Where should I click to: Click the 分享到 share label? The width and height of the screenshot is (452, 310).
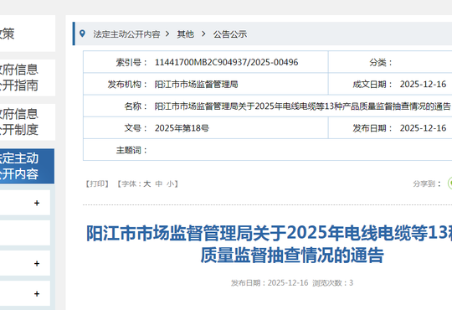[x=427, y=183]
